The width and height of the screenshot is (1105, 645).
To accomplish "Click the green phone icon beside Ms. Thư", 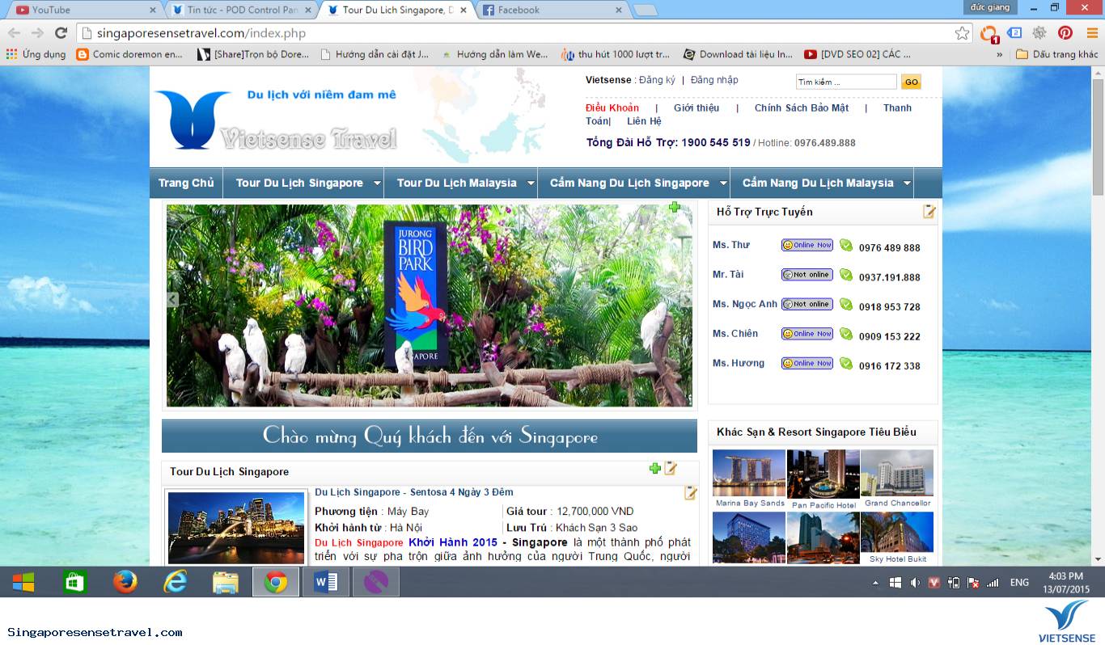I will 846,247.
